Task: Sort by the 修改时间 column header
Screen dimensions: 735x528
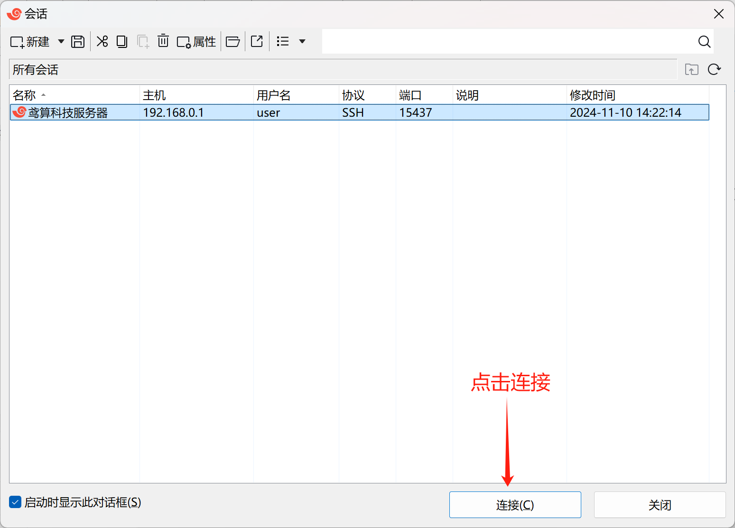Action: click(x=592, y=95)
